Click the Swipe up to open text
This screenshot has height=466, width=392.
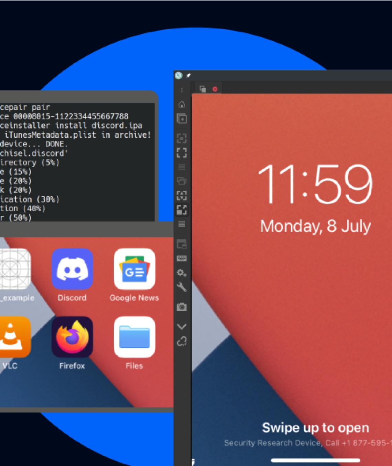(x=316, y=428)
